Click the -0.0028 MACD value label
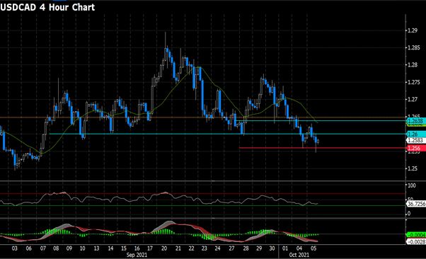 (416, 241)
